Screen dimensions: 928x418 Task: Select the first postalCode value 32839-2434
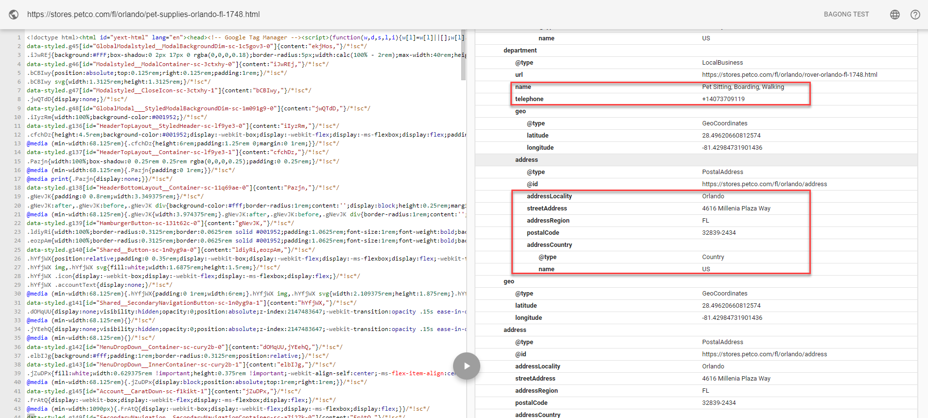(719, 233)
